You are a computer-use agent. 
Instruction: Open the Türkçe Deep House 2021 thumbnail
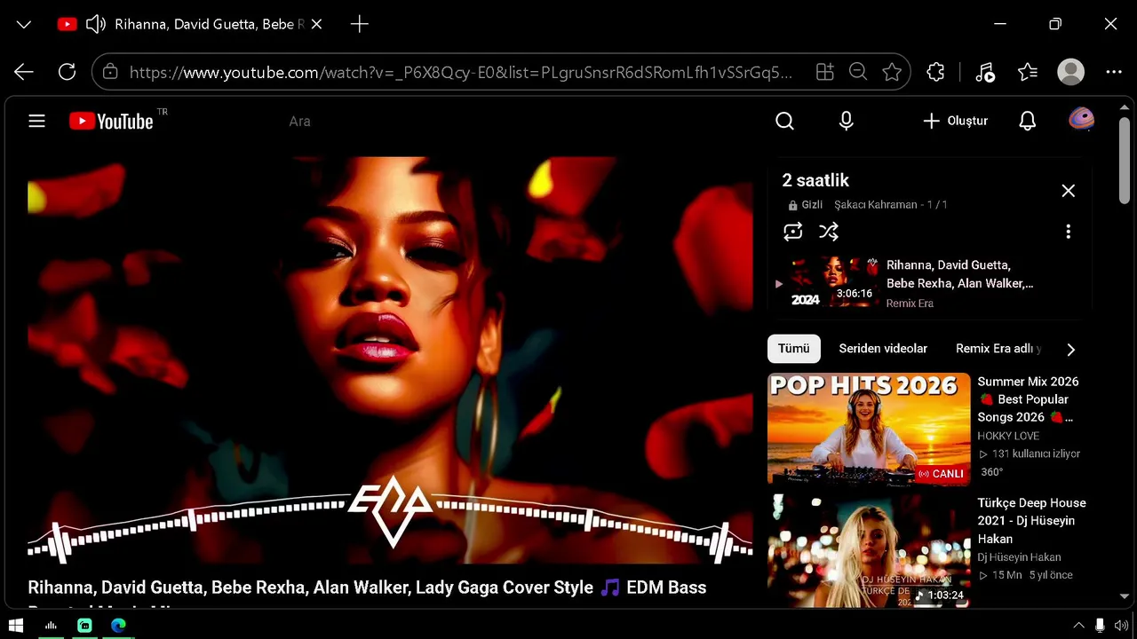click(869, 551)
